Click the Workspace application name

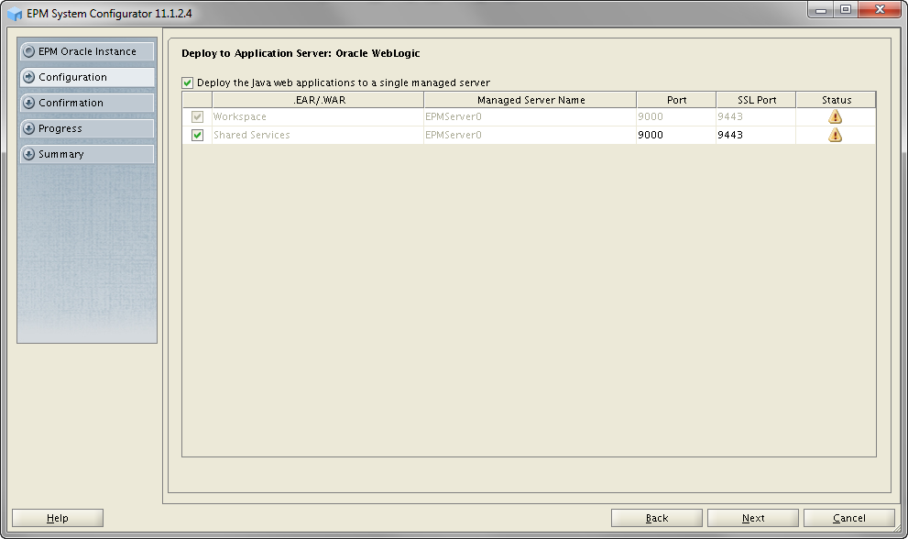click(240, 116)
